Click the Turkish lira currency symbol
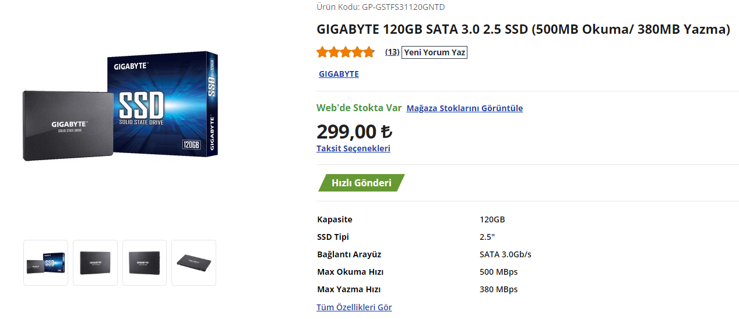The image size is (739, 319). 386,132
